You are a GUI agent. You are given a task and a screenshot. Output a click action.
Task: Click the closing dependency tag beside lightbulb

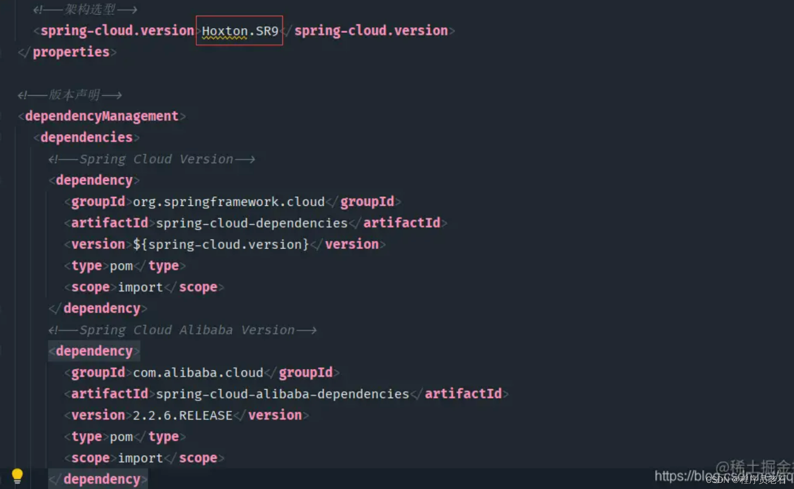tap(98, 479)
